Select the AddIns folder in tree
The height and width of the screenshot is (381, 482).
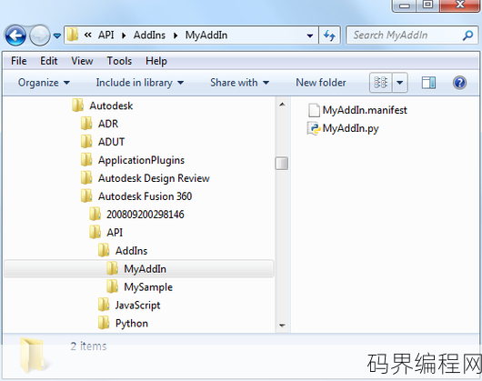131,251
